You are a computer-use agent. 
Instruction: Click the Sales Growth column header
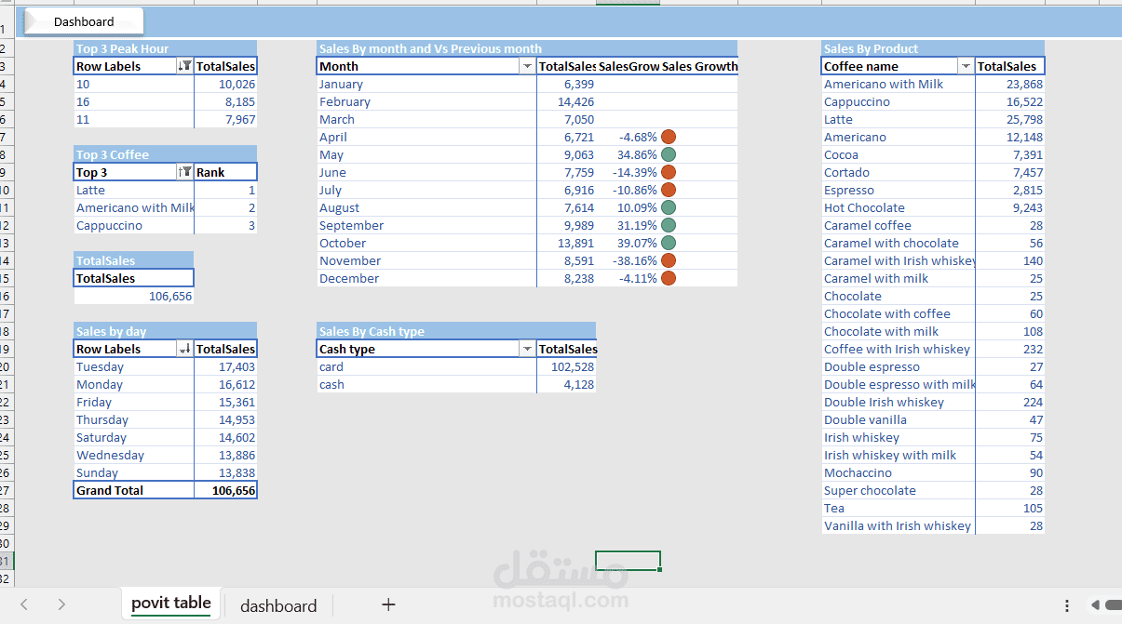699,66
